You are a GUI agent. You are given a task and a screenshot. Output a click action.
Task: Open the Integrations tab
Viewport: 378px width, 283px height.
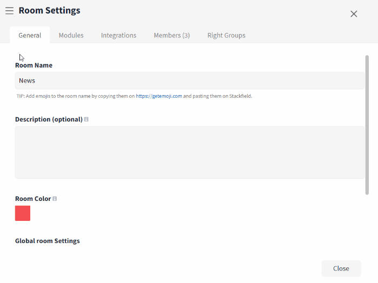(x=118, y=36)
